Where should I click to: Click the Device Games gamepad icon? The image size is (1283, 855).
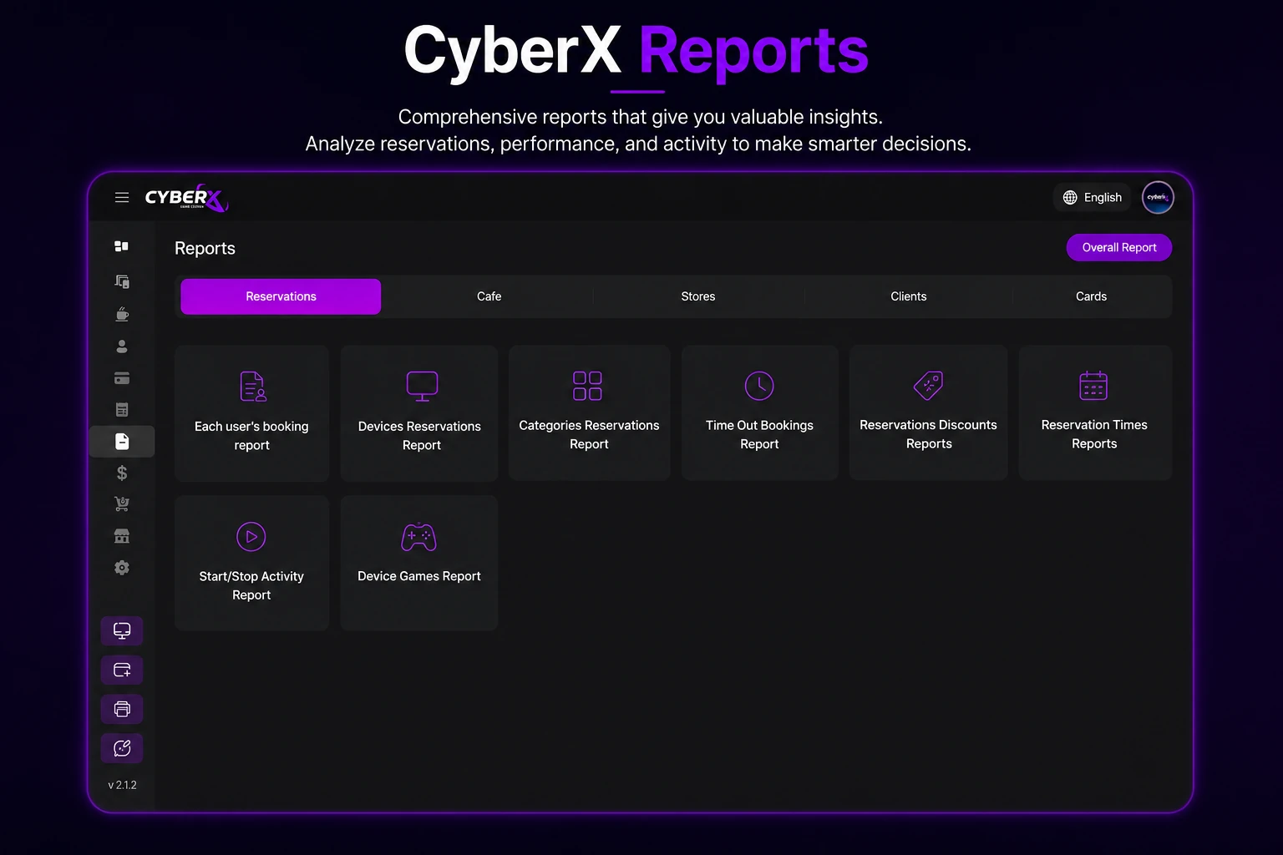pyautogui.click(x=419, y=537)
